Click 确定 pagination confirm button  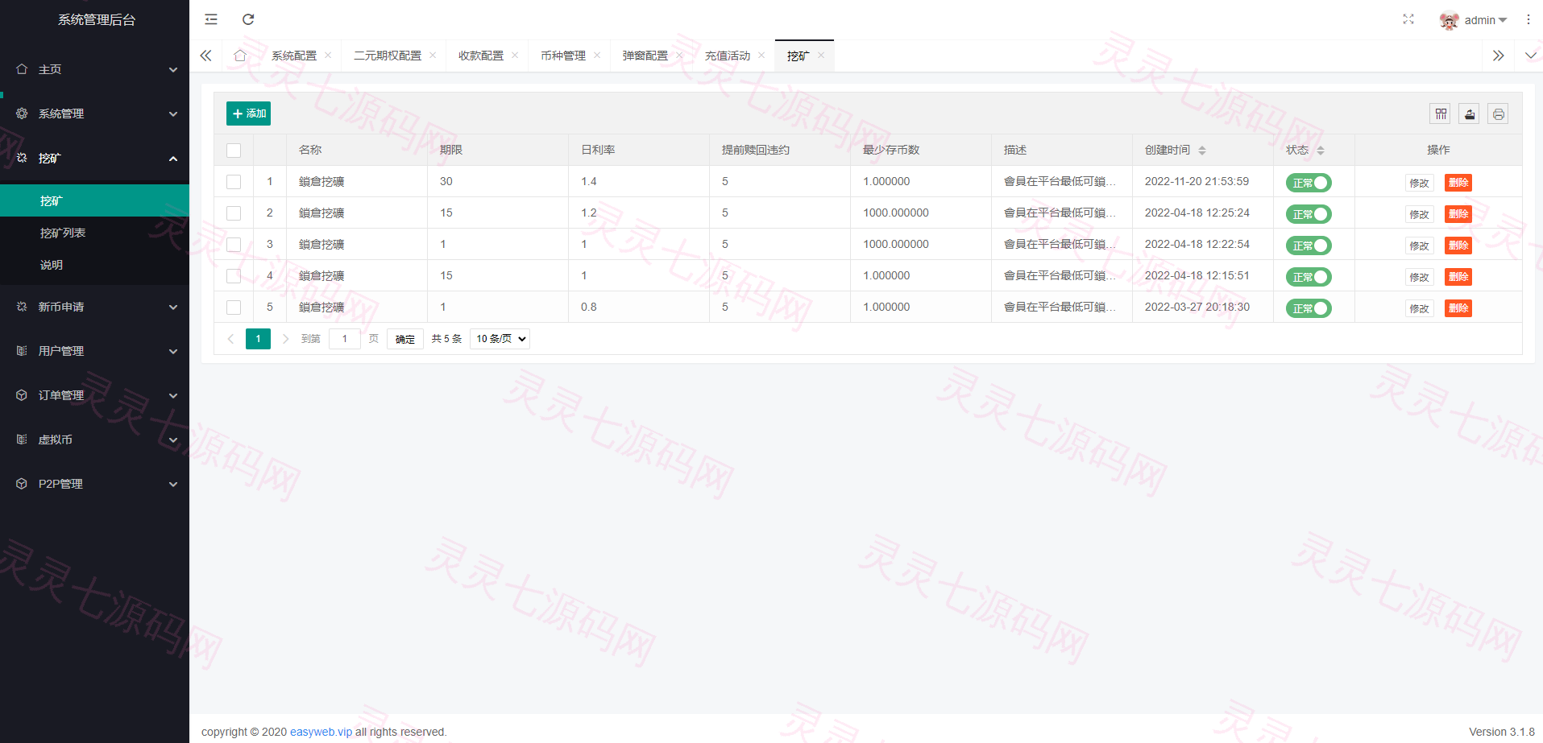click(405, 339)
